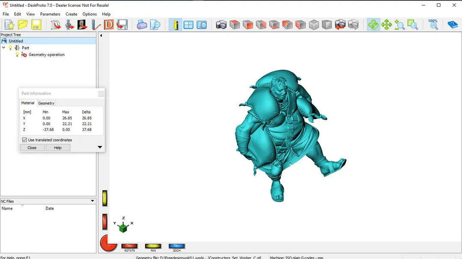Calculate toolpaths using the cutter icon
Viewport: 462px width, 259px height.
click(x=96, y=25)
